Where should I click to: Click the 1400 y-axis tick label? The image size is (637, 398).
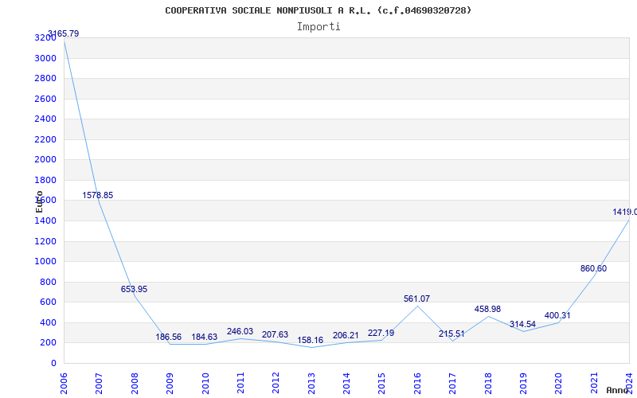[x=45, y=221]
